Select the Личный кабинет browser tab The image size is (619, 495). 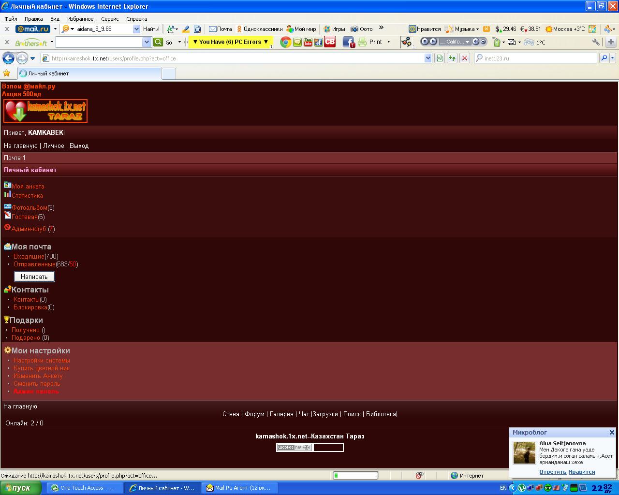coord(89,73)
